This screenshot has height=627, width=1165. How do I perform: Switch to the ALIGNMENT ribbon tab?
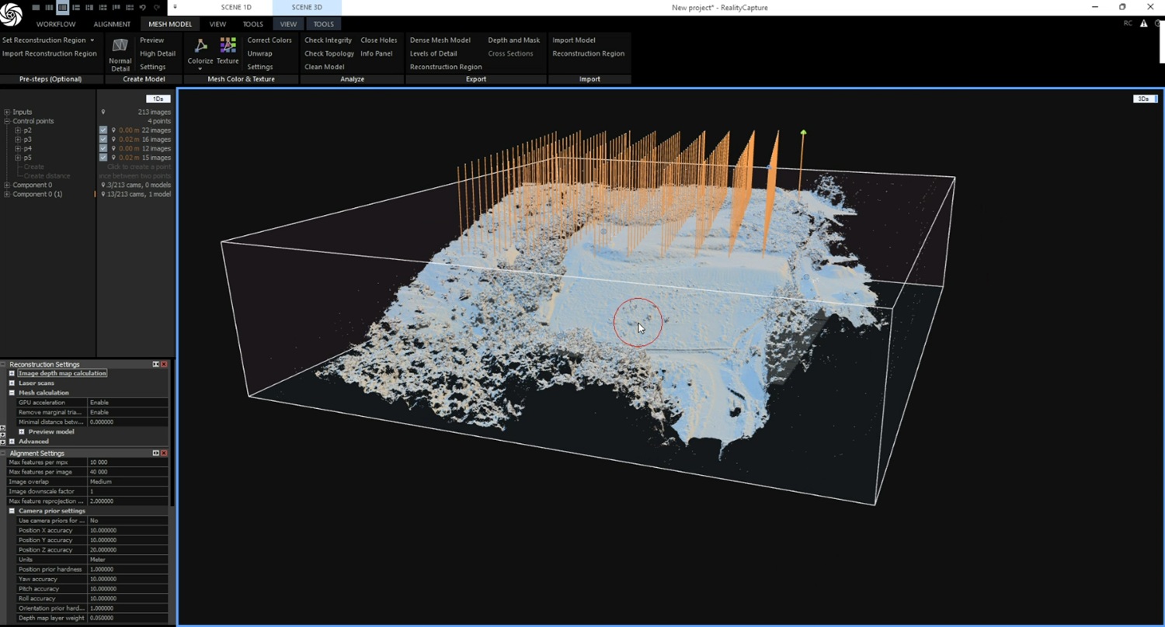[x=112, y=24]
